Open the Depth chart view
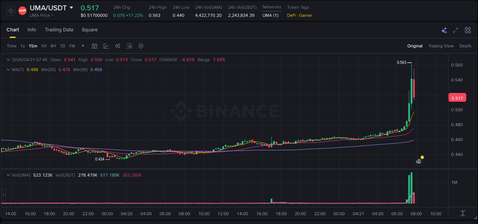The width and height of the screenshot is (478, 224). point(465,46)
